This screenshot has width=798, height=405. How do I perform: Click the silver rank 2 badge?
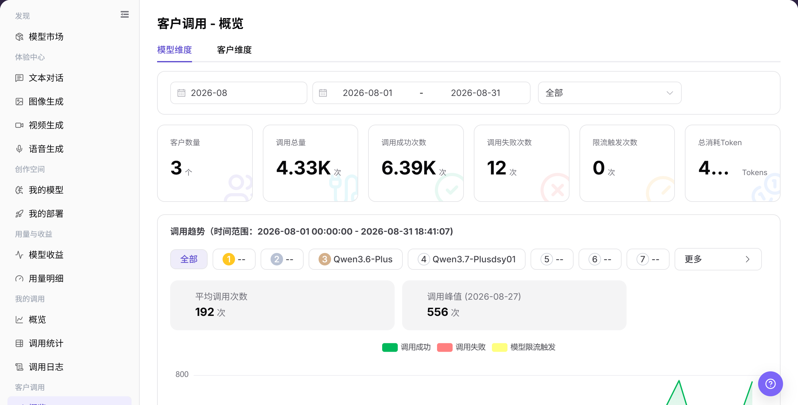pos(276,259)
